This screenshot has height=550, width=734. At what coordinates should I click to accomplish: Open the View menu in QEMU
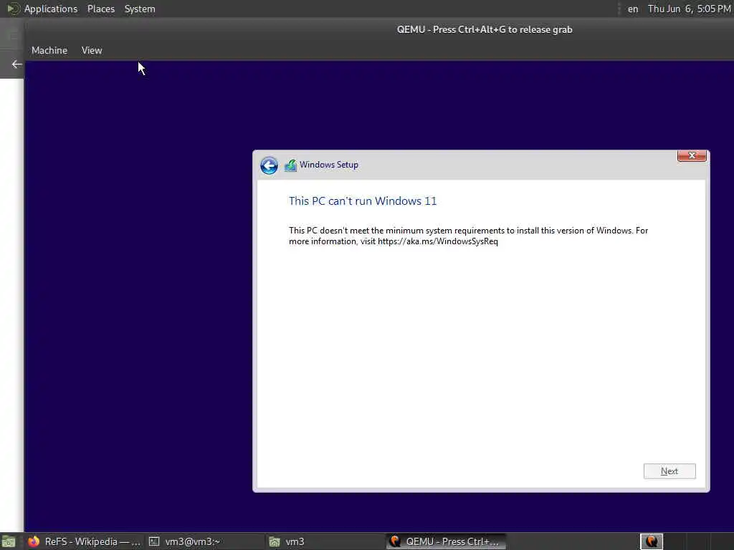coord(92,51)
